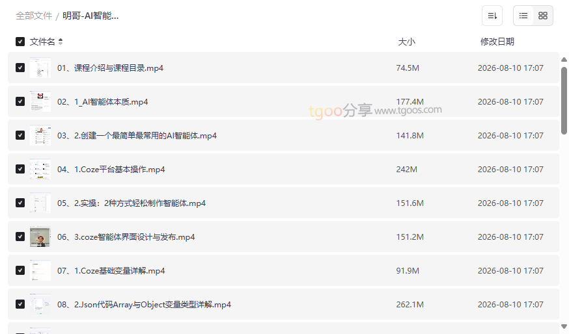Image resolution: width=569 pixels, height=334 pixels.
Task: Click the 141.8M size value
Action: (409, 135)
